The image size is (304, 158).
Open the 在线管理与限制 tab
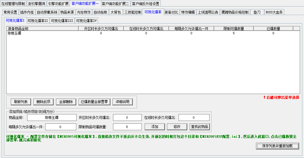tap(13, 4)
